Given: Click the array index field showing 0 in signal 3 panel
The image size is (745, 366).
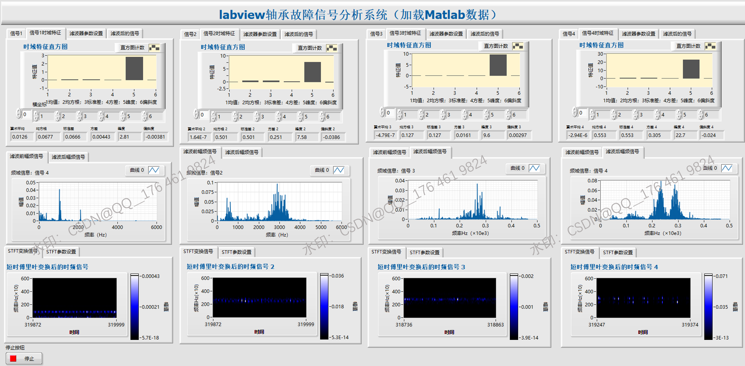Looking at the screenshot, I should 390,113.
